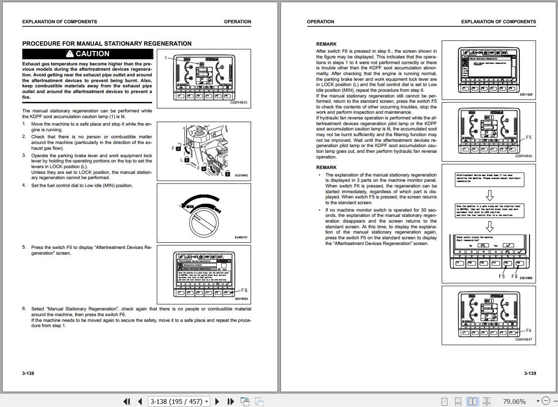The image size is (558, 407).
Task: Click the ZZD12682 three-part explanation figure
Action: coord(489,223)
